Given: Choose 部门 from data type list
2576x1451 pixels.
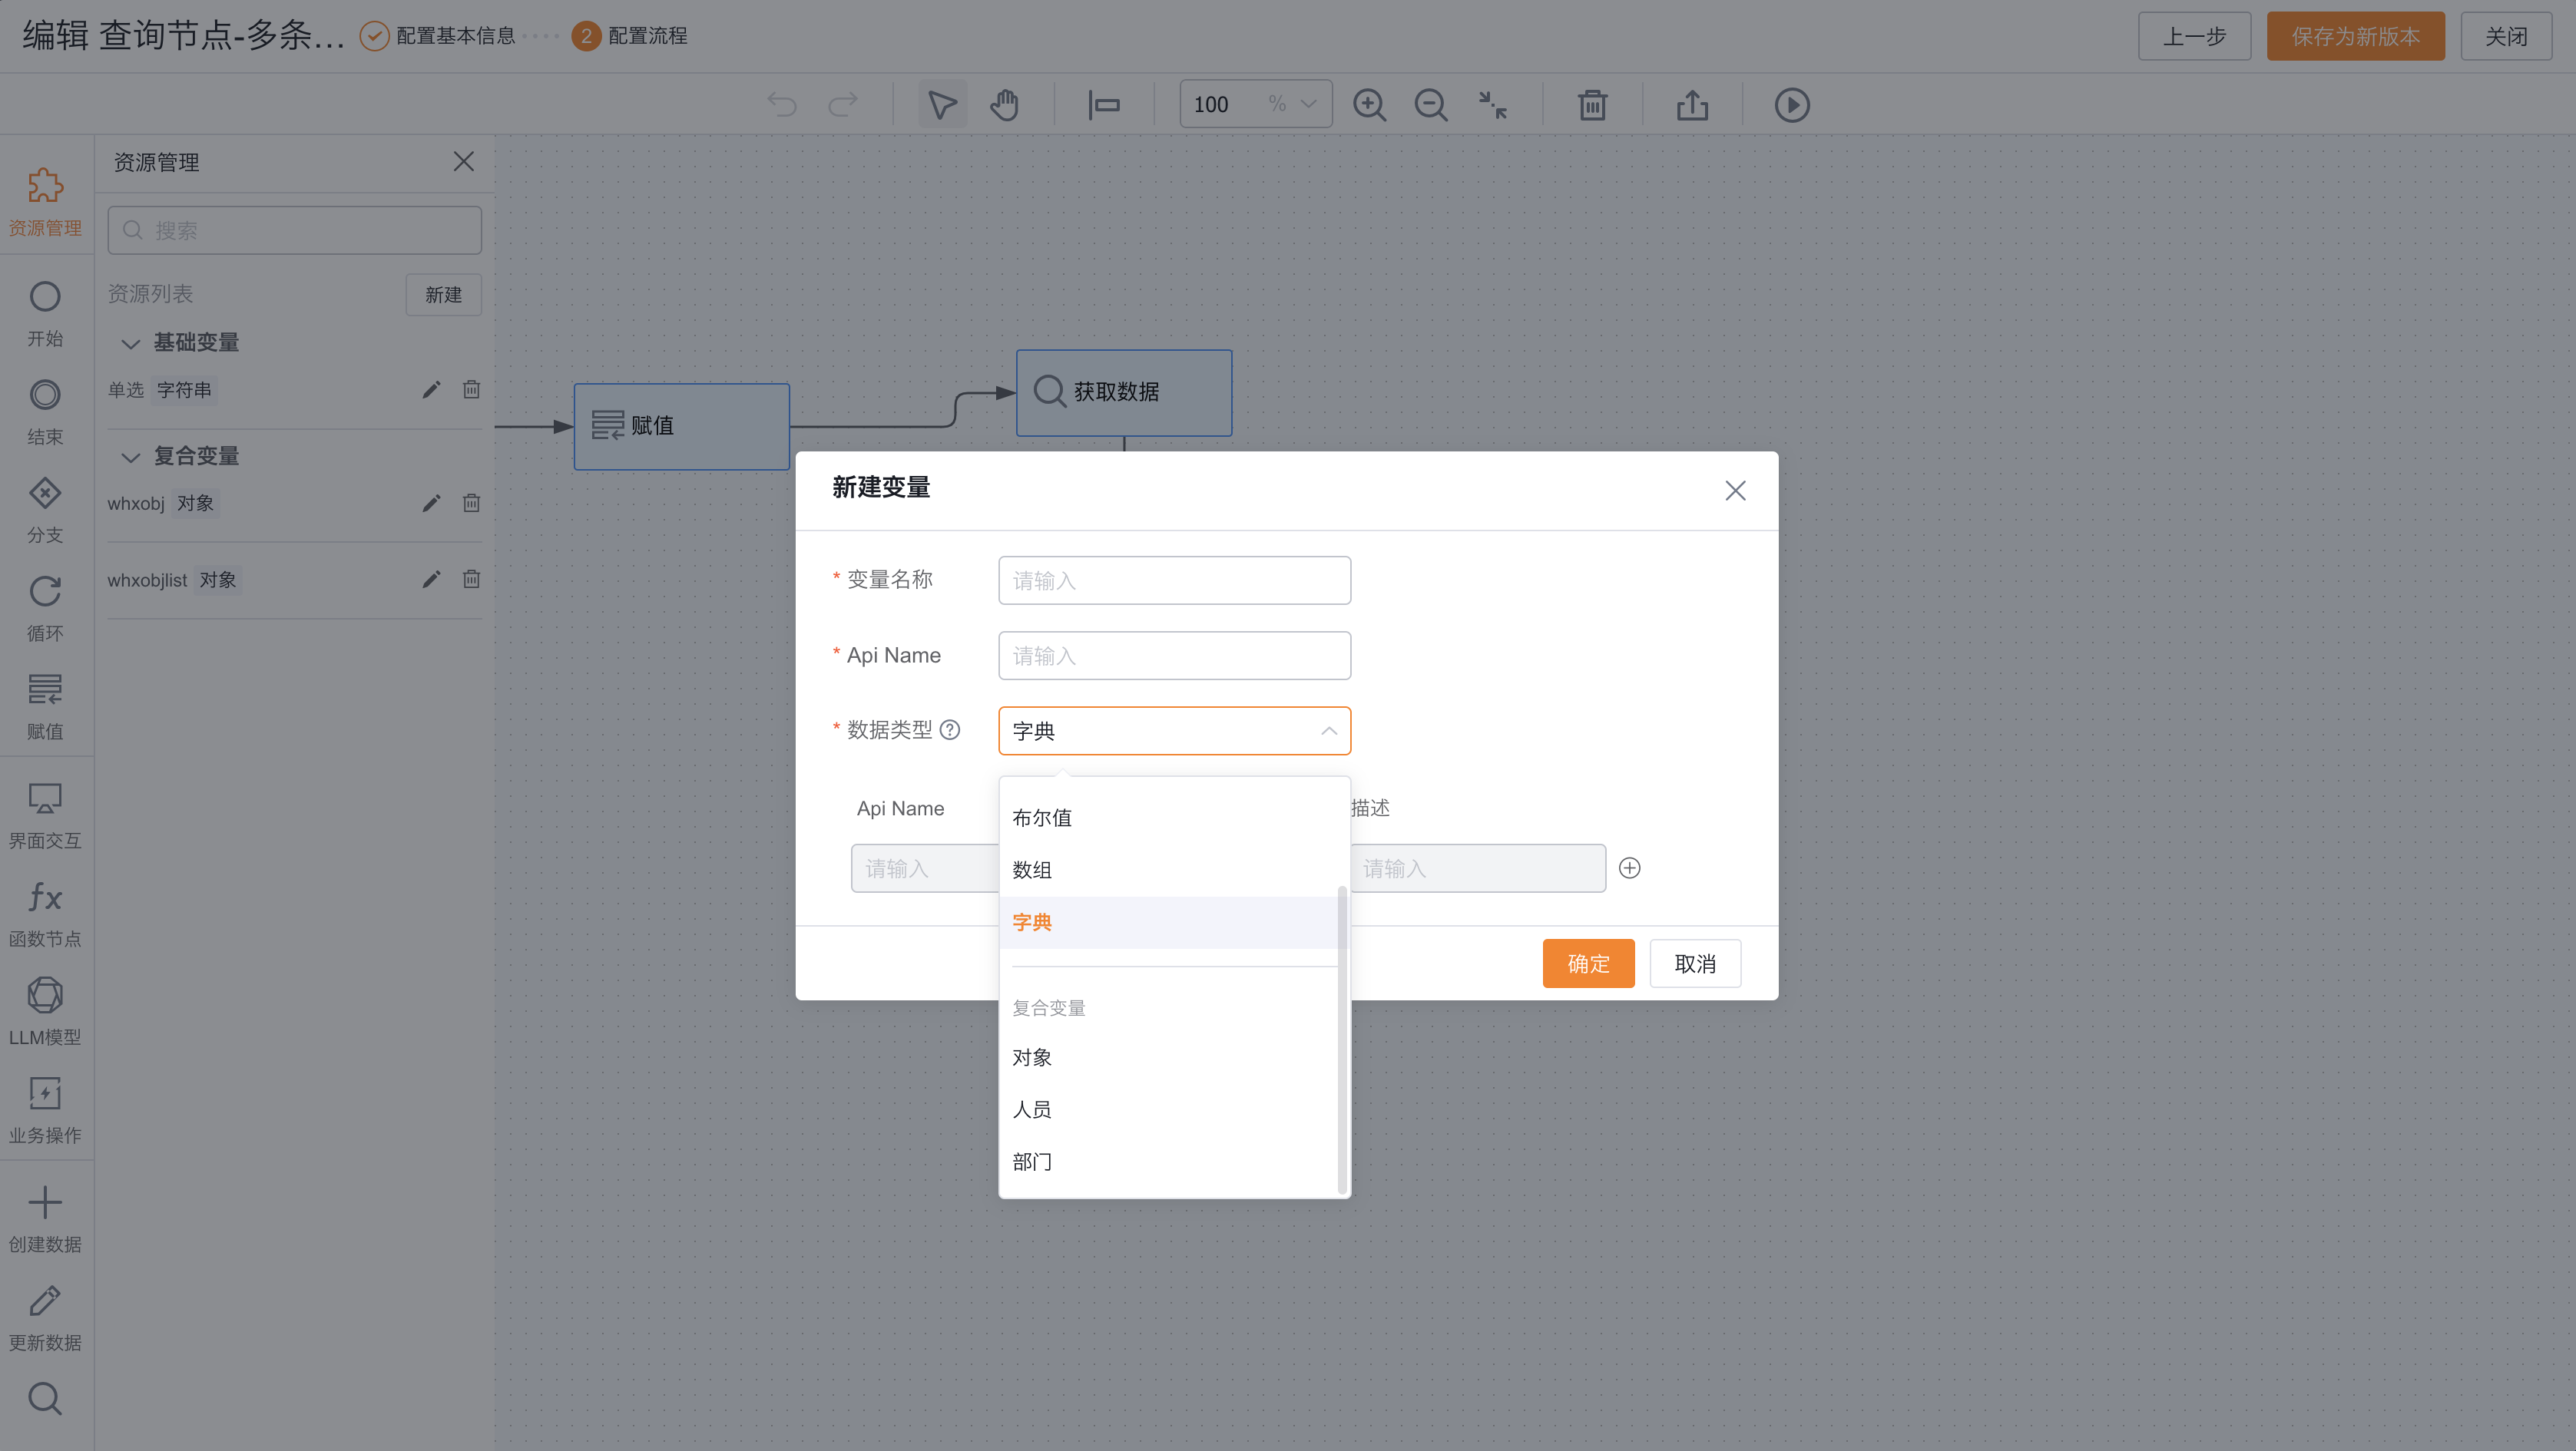Looking at the screenshot, I should pos(1168,1162).
